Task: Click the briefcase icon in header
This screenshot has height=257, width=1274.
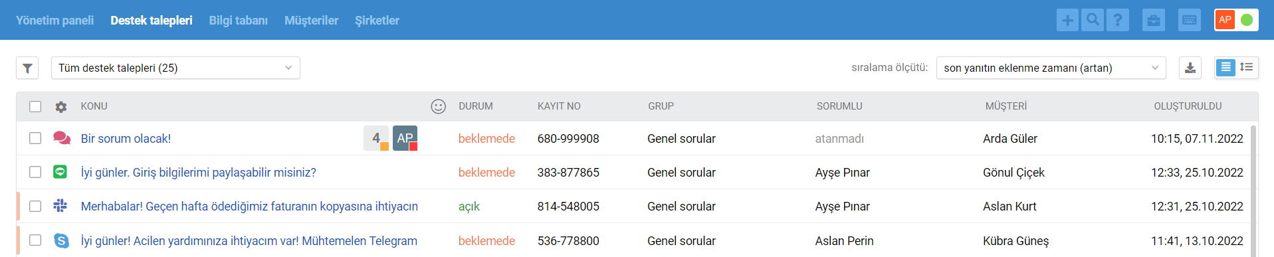Action: click(1154, 20)
